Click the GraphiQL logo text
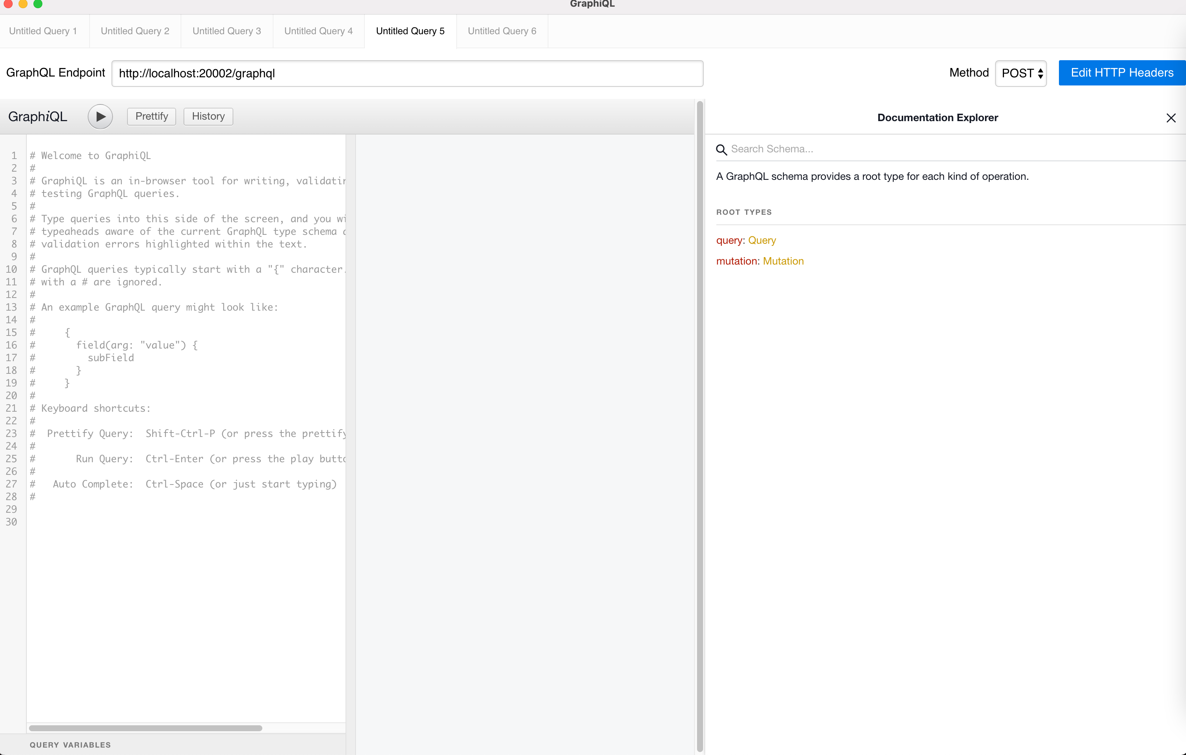 38,117
